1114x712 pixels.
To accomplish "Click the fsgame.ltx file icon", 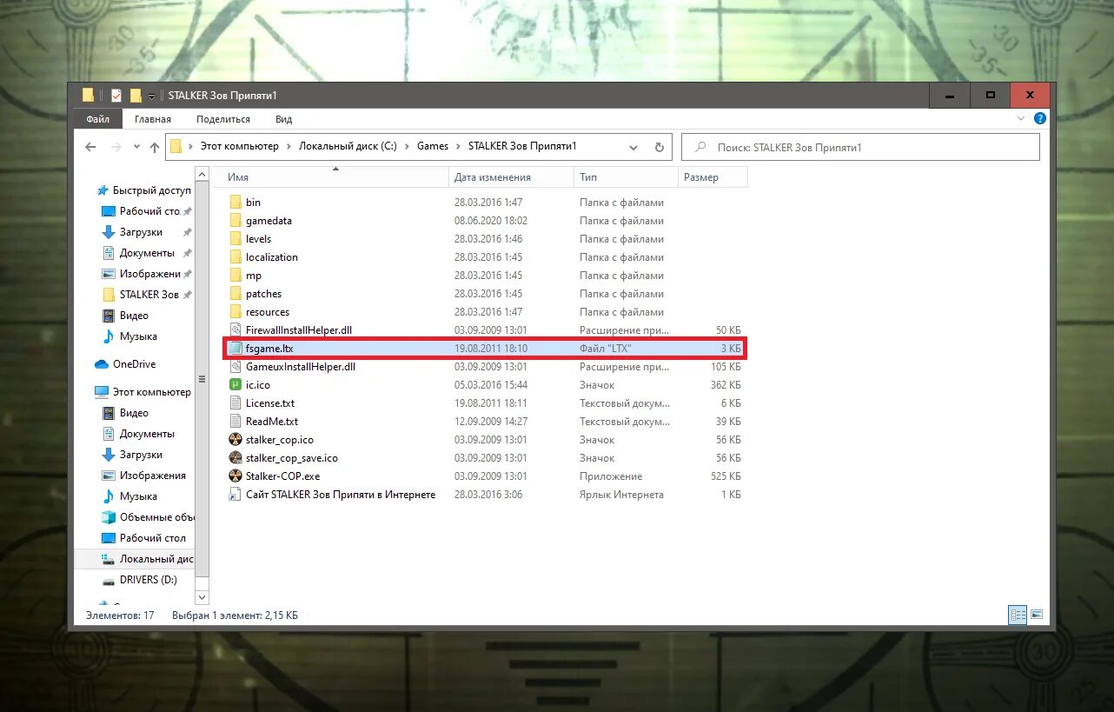I will click(x=235, y=348).
